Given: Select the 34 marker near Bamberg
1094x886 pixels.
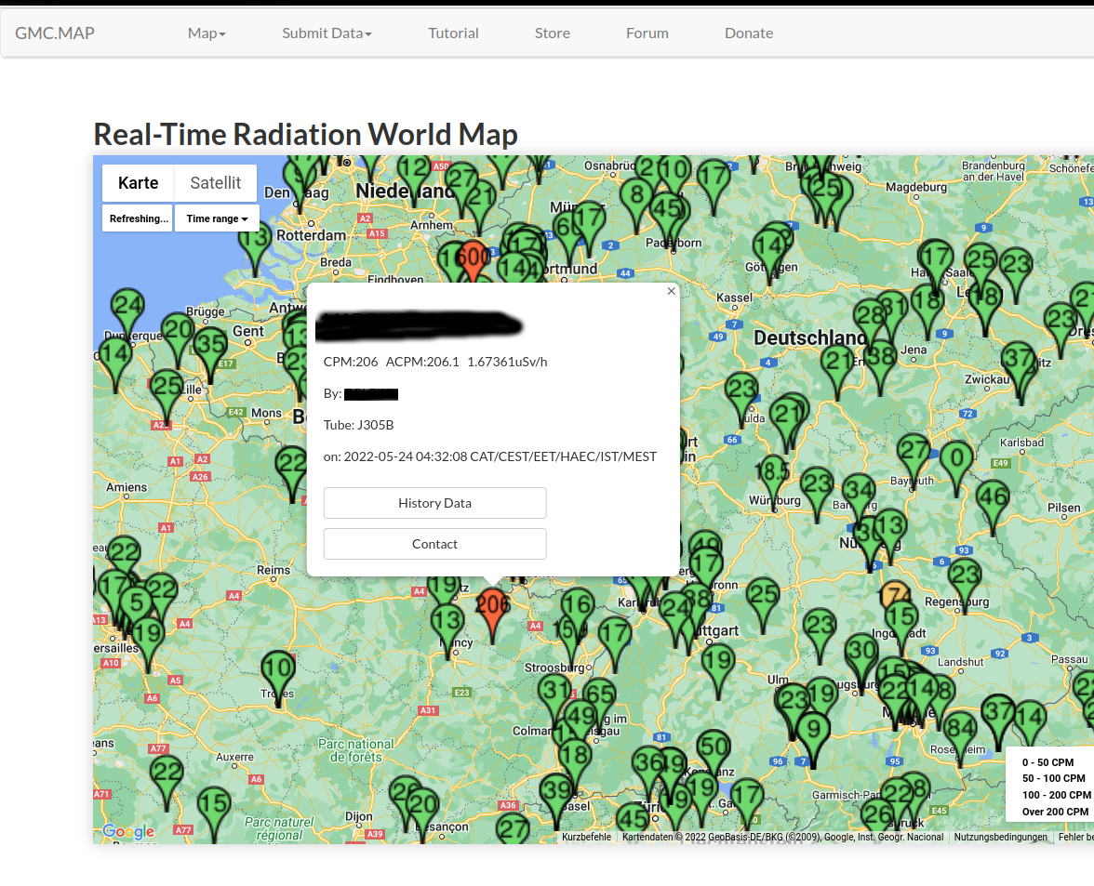Looking at the screenshot, I should tap(859, 492).
